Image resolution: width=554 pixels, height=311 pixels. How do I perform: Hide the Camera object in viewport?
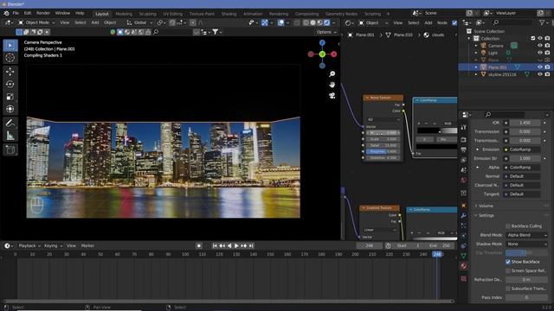tap(540, 46)
